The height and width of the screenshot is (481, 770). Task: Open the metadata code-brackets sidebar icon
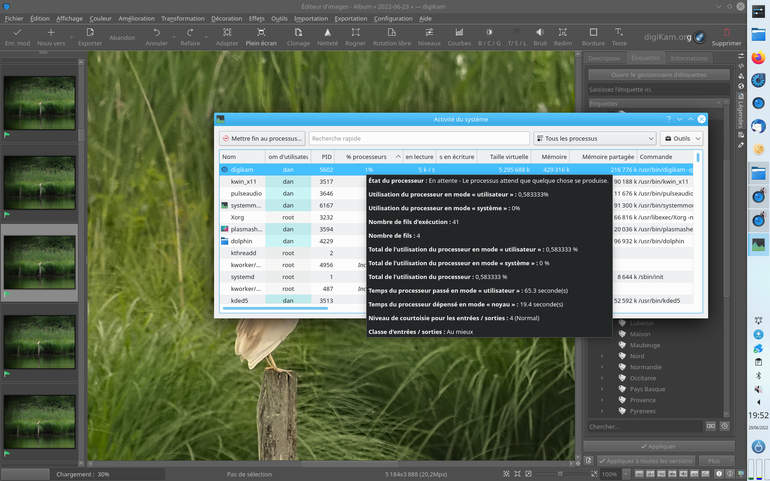741,66
